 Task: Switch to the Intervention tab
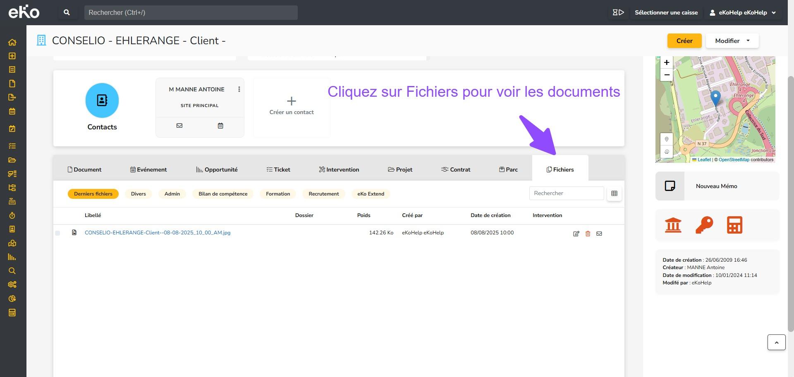tap(339, 169)
